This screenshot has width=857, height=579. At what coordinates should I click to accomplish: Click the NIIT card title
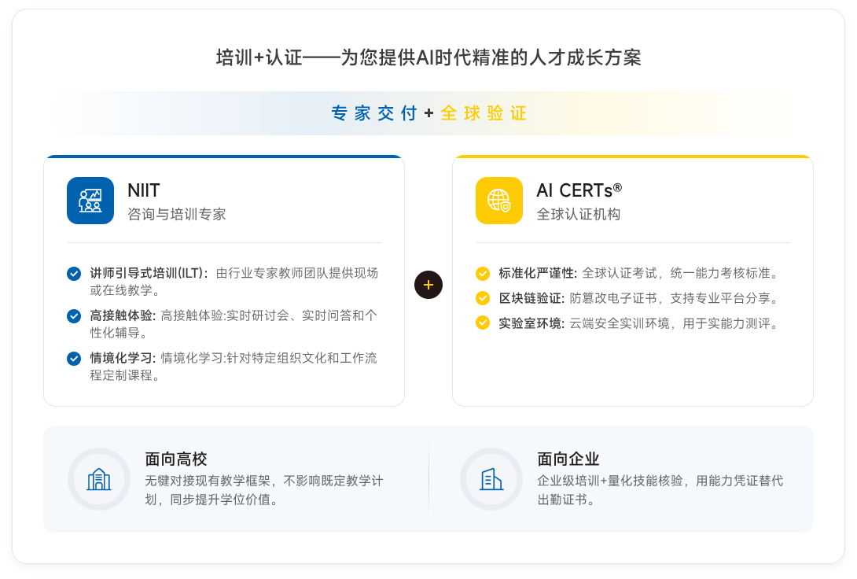(x=144, y=190)
